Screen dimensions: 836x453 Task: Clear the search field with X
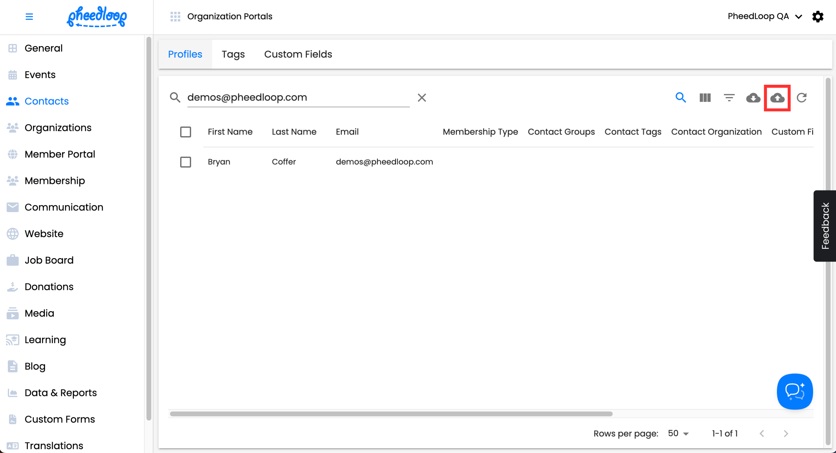(x=422, y=98)
